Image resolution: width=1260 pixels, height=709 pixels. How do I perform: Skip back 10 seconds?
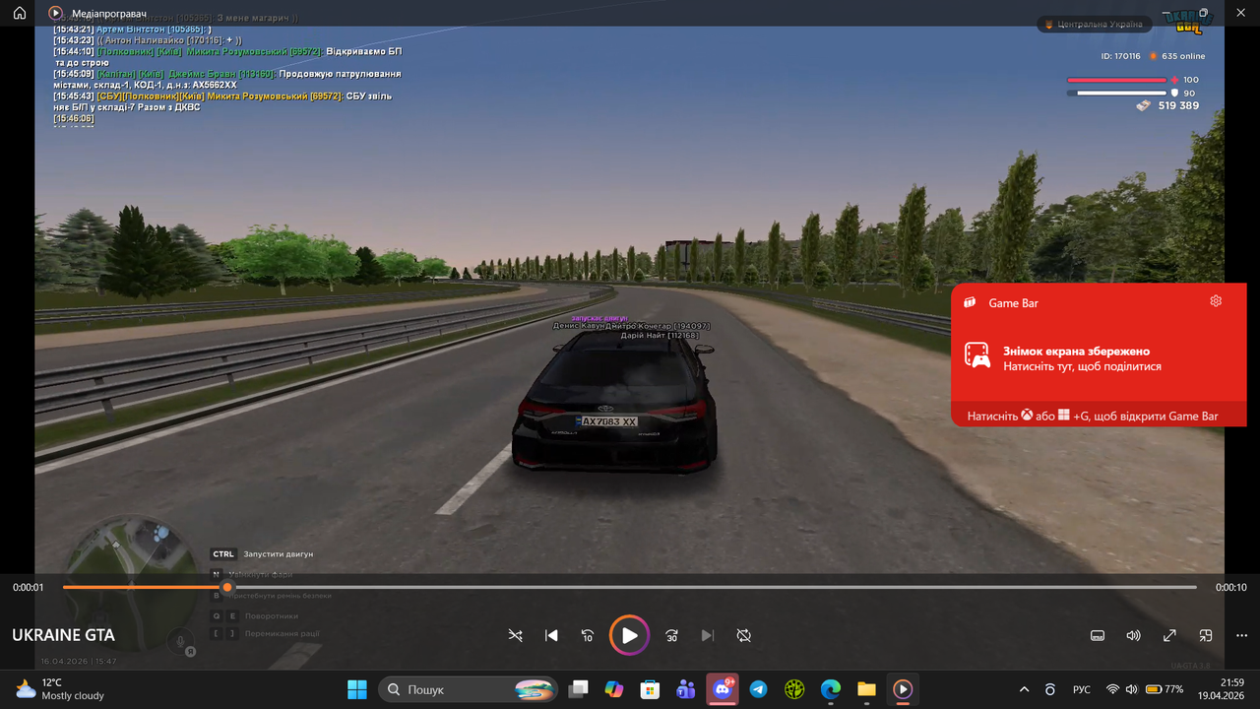click(588, 636)
